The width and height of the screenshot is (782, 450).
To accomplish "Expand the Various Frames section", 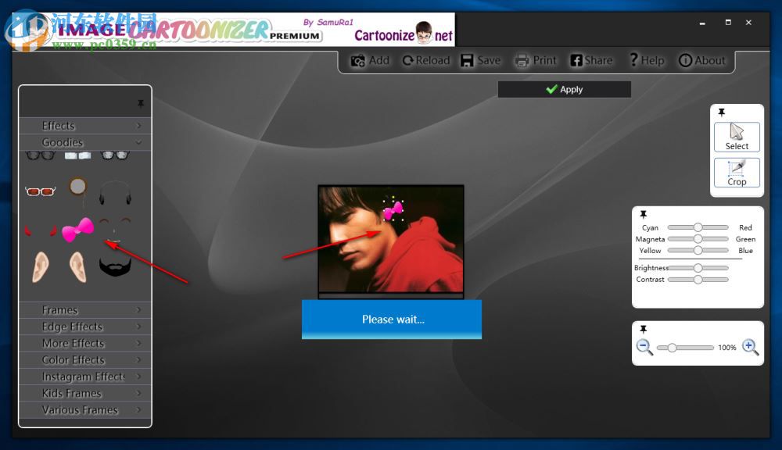I will tap(84, 409).
